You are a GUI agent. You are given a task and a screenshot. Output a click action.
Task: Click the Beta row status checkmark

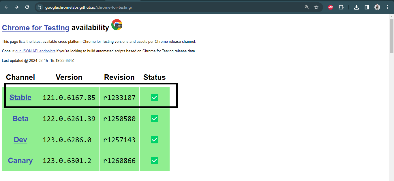pyautogui.click(x=154, y=119)
